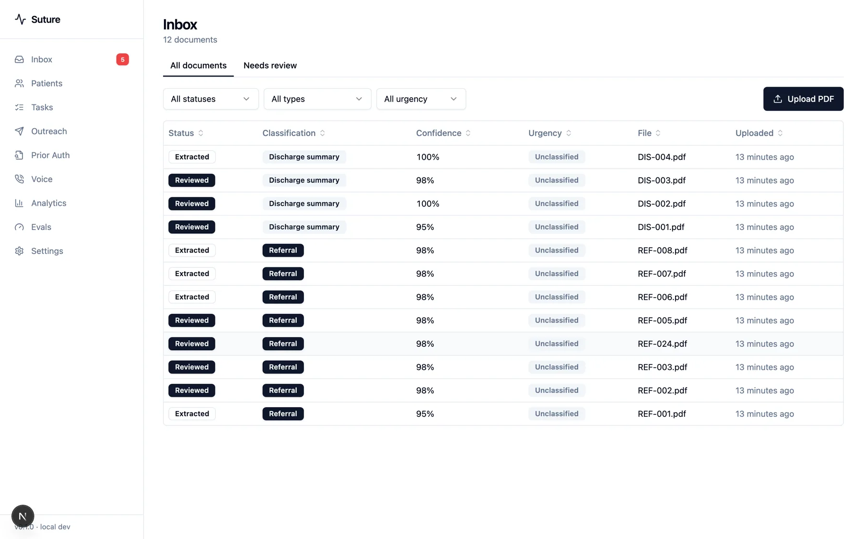Click sort arrows beside Classification header
Image resolution: width=863 pixels, height=539 pixels.
tap(322, 133)
